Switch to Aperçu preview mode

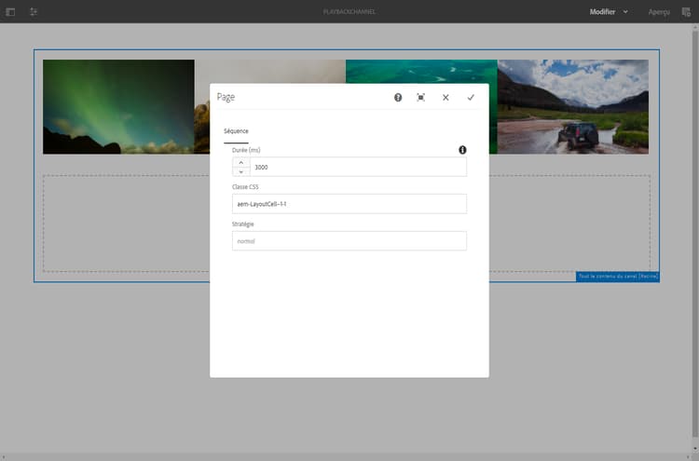point(659,12)
